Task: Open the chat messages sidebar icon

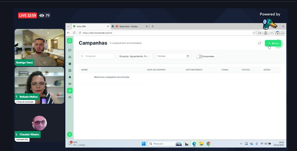Action: point(70,50)
